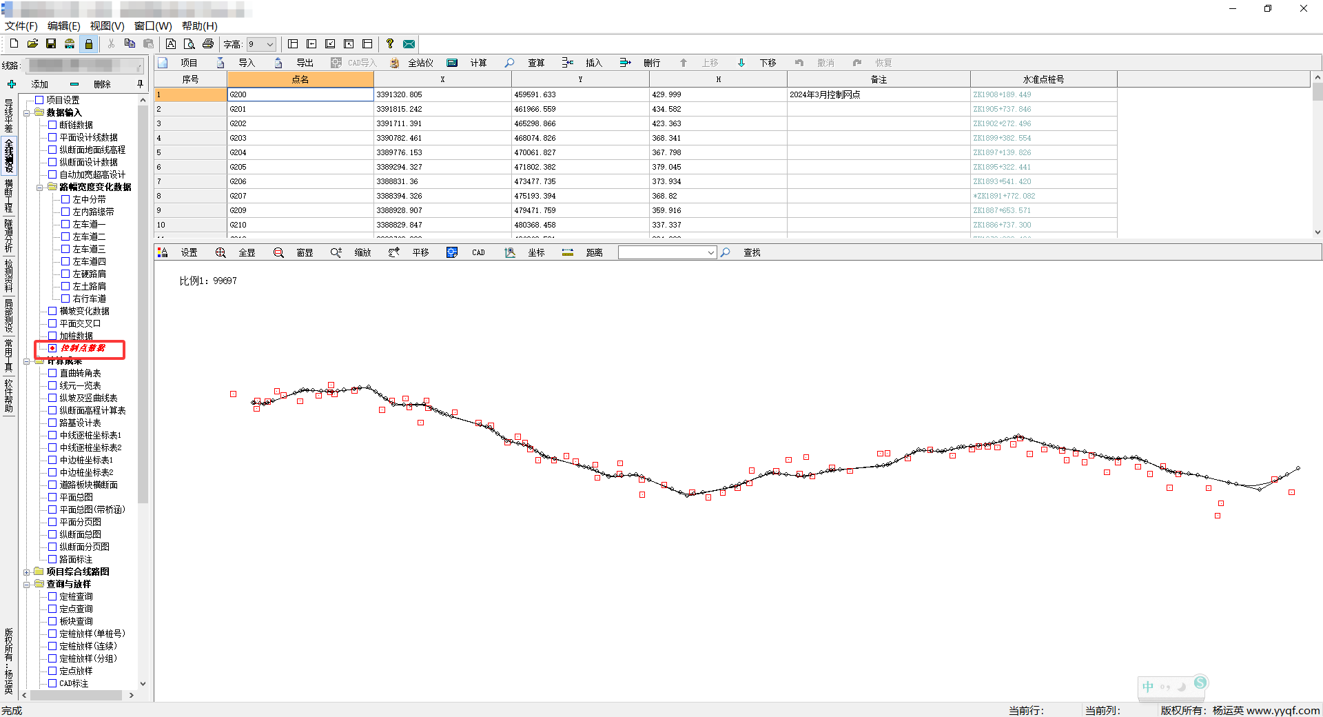Click the 水准点桩号 column header
This screenshot has height=717, width=1323.
pos(1043,79)
